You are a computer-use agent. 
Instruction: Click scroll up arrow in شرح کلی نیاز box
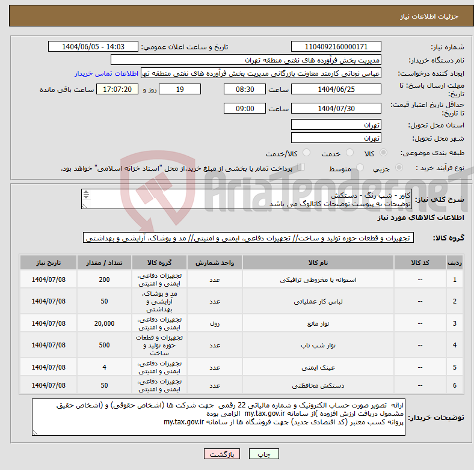(x=86, y=192)
